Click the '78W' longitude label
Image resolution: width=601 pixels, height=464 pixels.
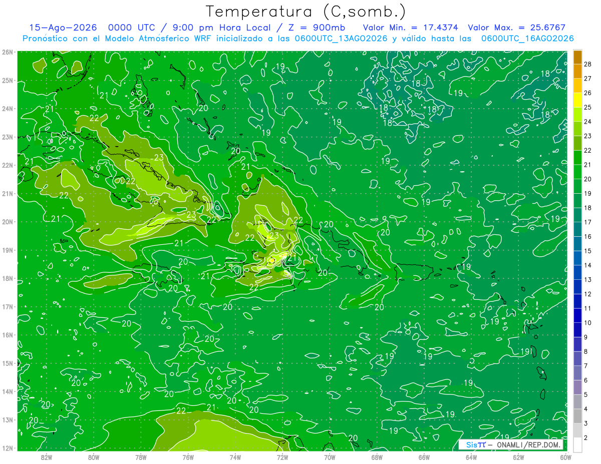pos(141,457)
